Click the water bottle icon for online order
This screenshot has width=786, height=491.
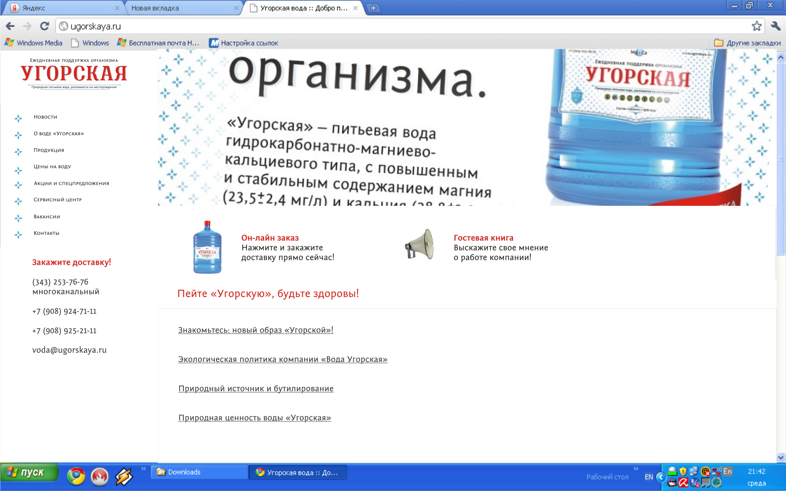[207, 247]
